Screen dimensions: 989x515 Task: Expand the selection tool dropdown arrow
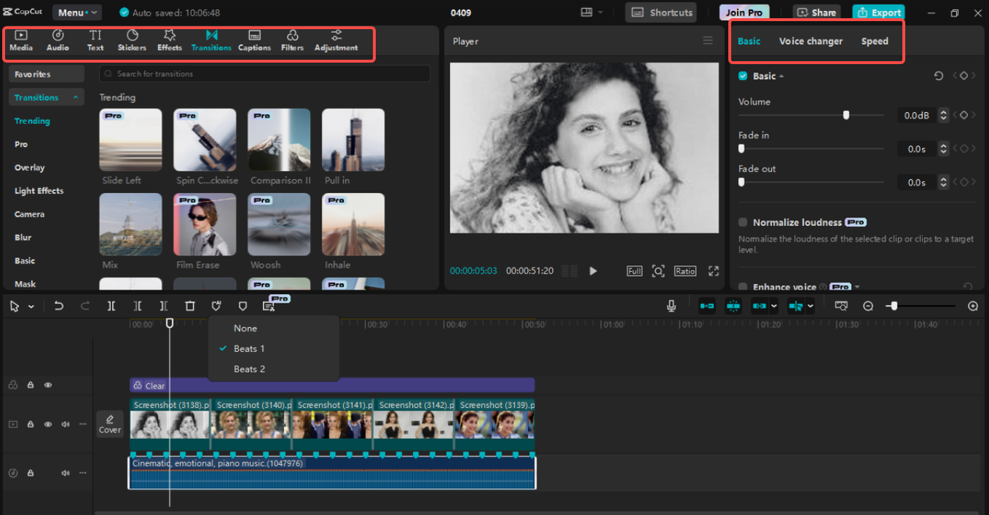click(31, 306)
